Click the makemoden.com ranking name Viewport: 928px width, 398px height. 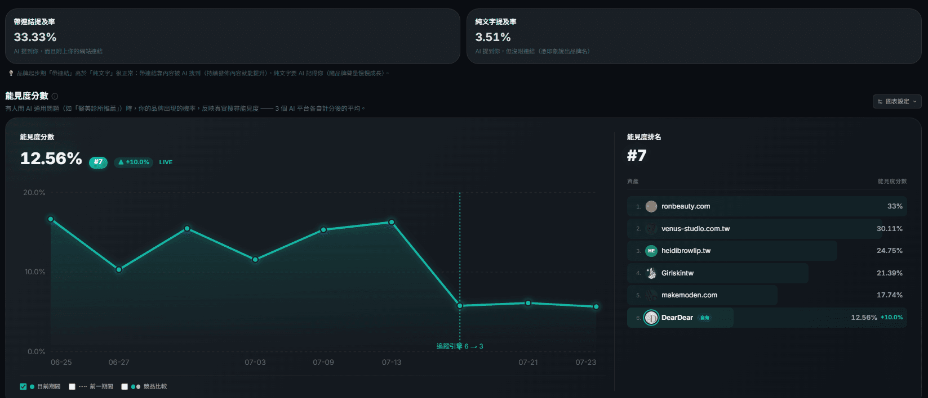pyautogui.click(x=689, y=295)
